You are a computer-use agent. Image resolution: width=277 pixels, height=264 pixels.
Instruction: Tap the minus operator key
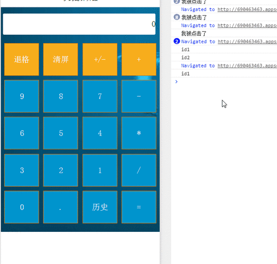[139, 96]
